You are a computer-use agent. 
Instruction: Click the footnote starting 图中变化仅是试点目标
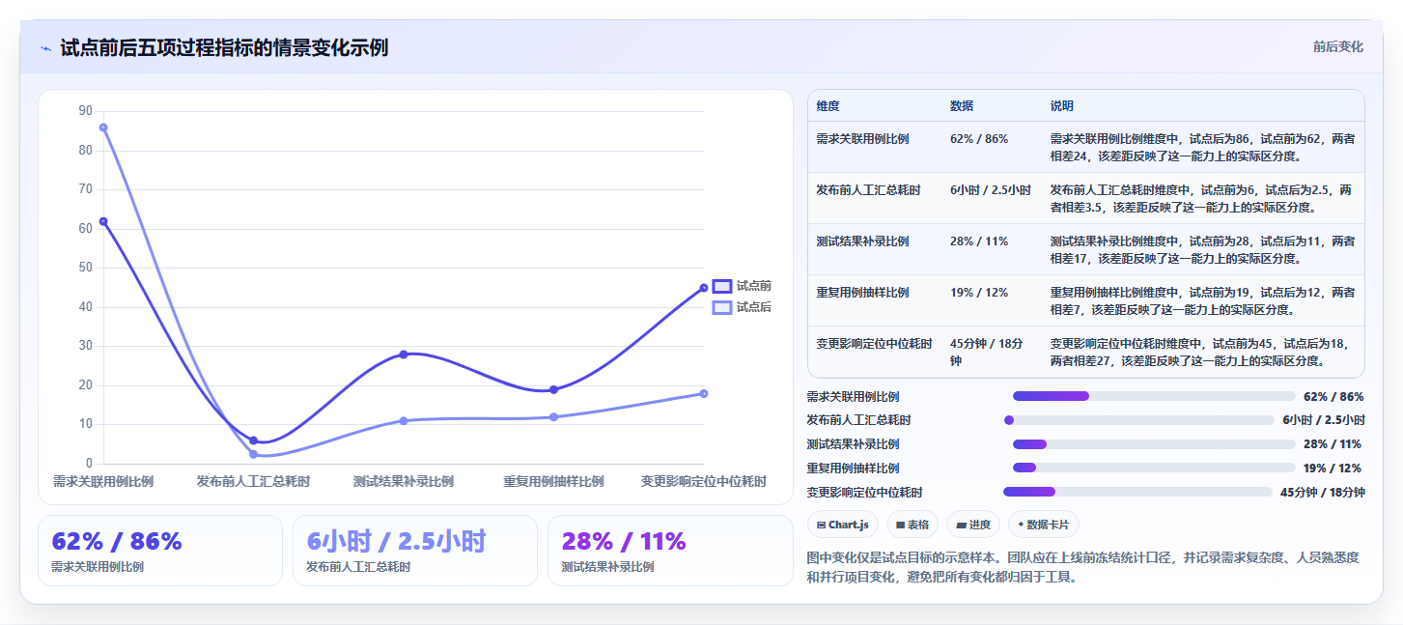tap(1082, 567)
